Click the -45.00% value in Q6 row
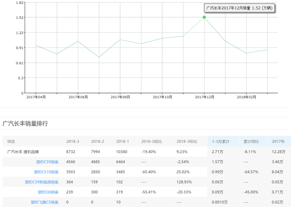Viewport: 291px width, 207px height. (x=251, y=192)
